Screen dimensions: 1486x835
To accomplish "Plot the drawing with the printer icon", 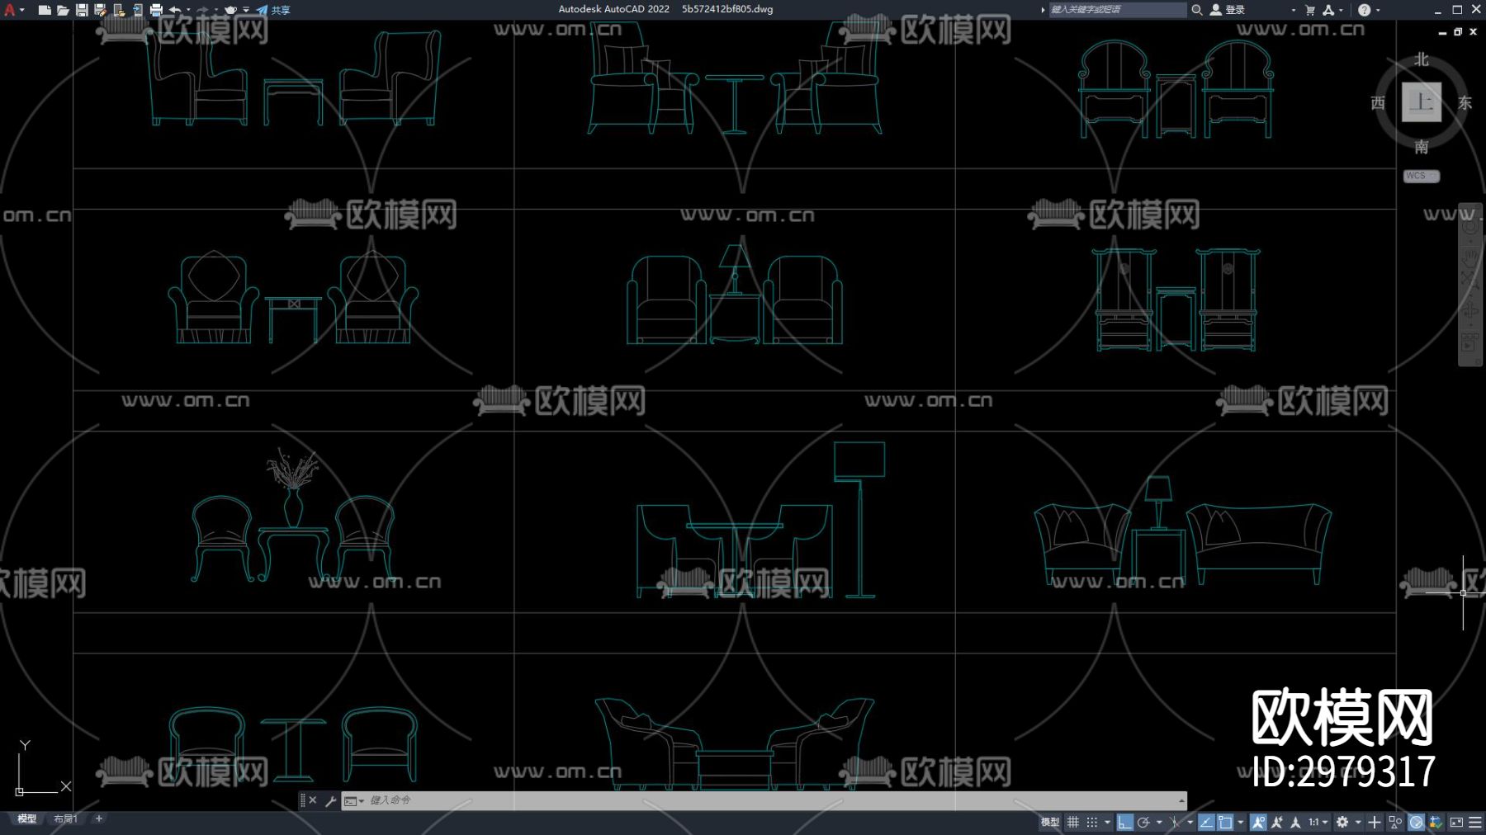I will coord(156,10).
